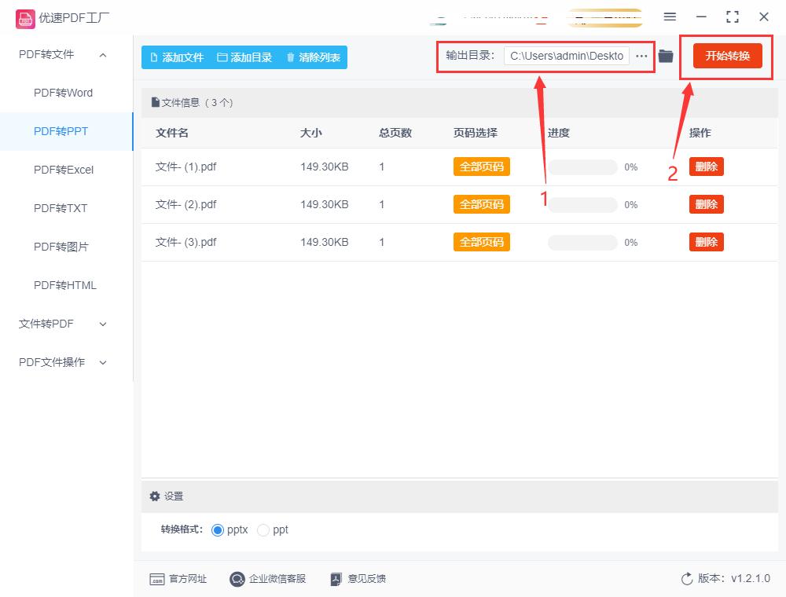
Task: Click 删除 for 文件-(1).pdf
Action: (706, 167)
